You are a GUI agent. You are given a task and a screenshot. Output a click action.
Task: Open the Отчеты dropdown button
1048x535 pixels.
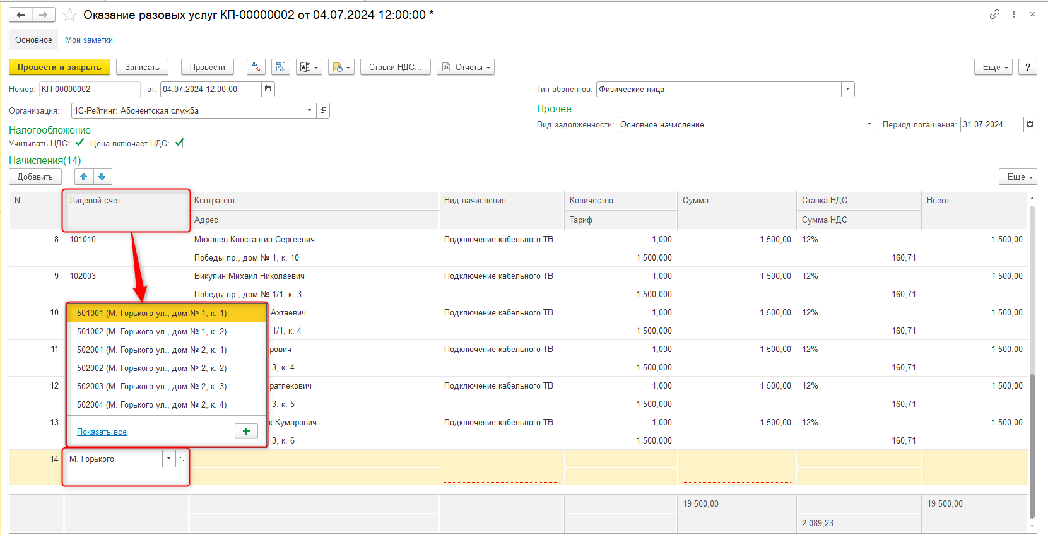pyautogui.click(x=466, y=67)
